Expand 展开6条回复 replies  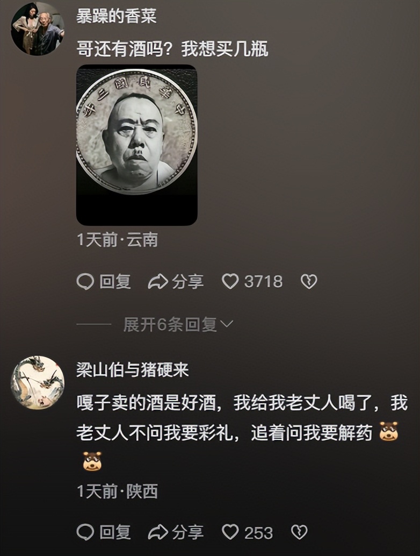178,324
